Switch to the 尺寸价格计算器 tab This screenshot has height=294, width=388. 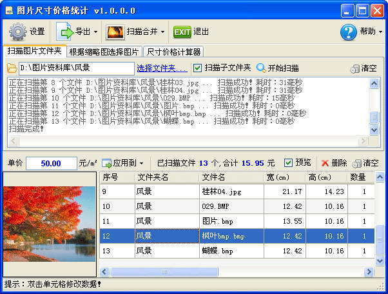point(173,51)
